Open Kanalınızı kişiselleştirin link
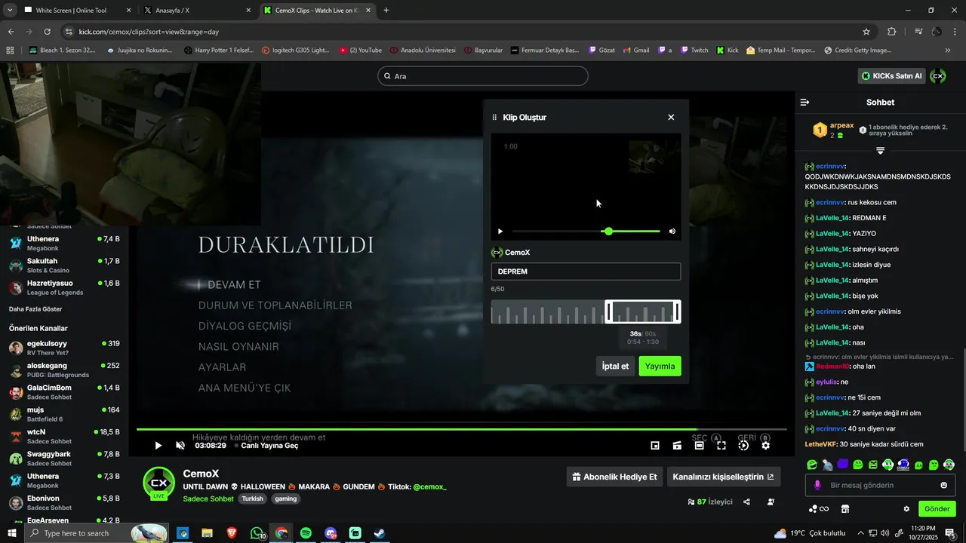 coord(723,477)
